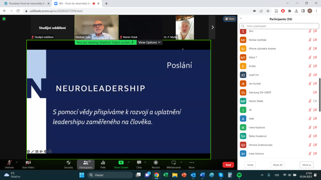This screenshot has width=321, height=180.
Task: Open Skype from the taskbar
Action: point(221,175)
